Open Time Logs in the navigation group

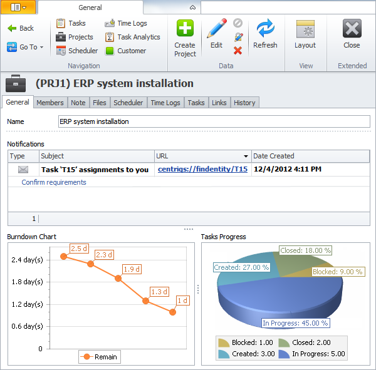[x=126, y=23]
